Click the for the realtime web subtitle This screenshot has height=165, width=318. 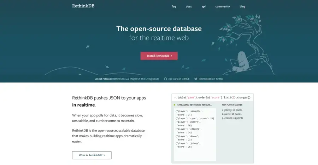(x=159, y=38)
